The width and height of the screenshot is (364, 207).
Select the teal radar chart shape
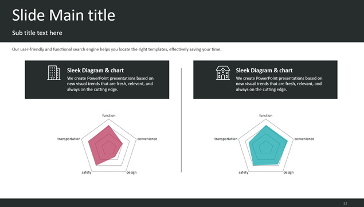pos(268,146)
